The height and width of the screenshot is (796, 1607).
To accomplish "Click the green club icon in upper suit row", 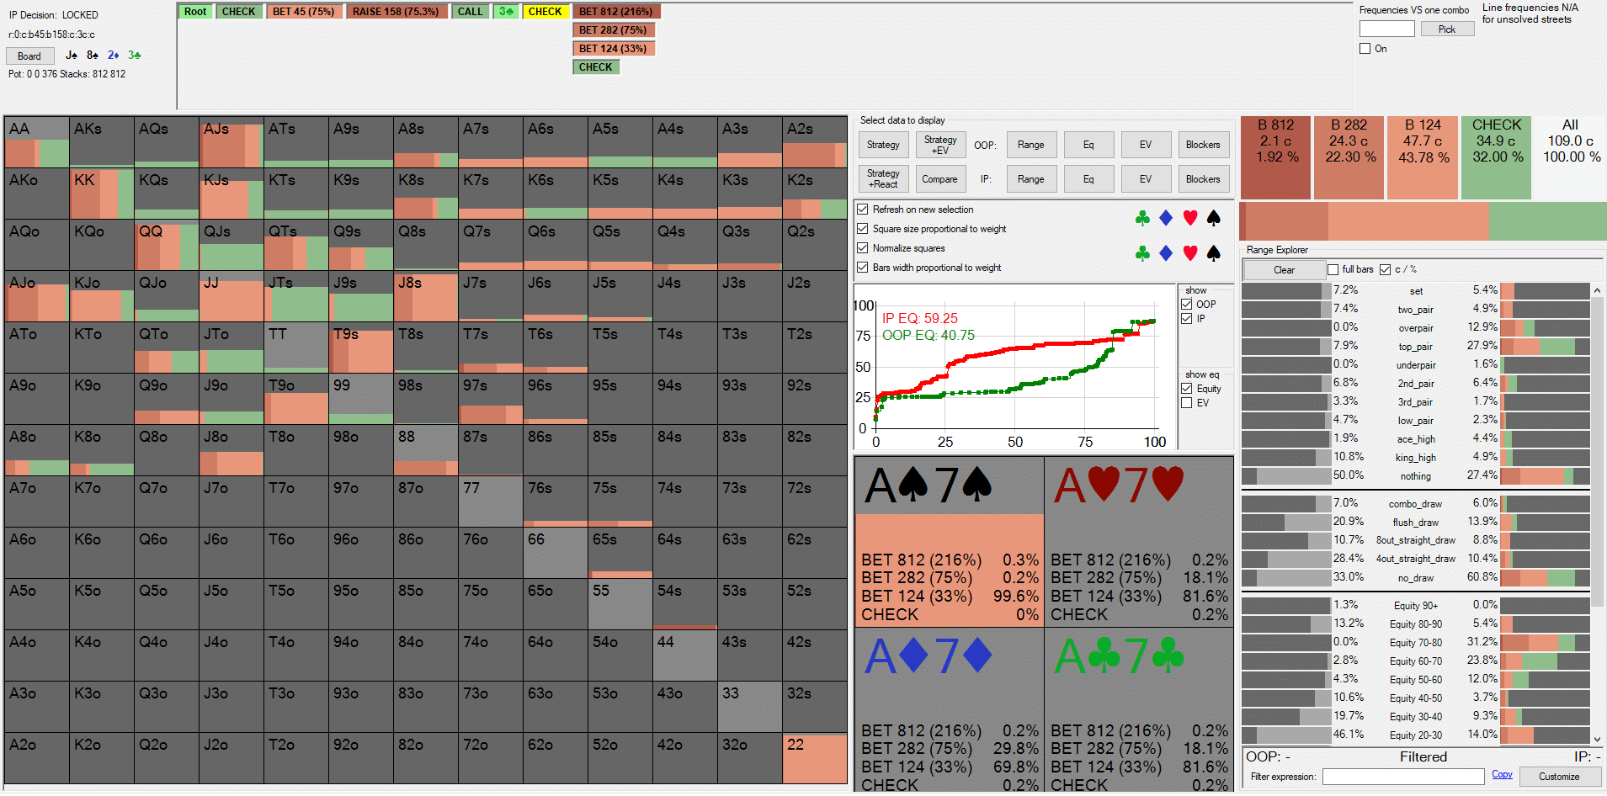I will click(x=1142, y=219).
